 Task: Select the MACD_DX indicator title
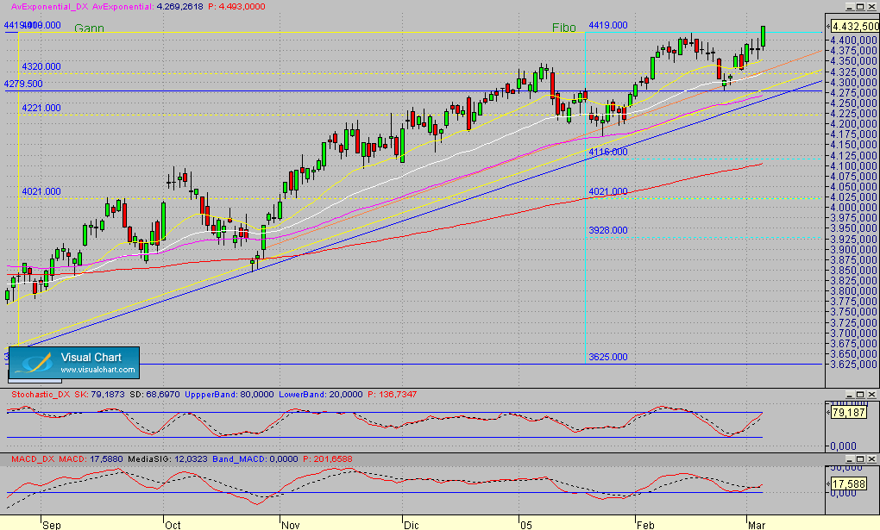[x=33, y=458]
